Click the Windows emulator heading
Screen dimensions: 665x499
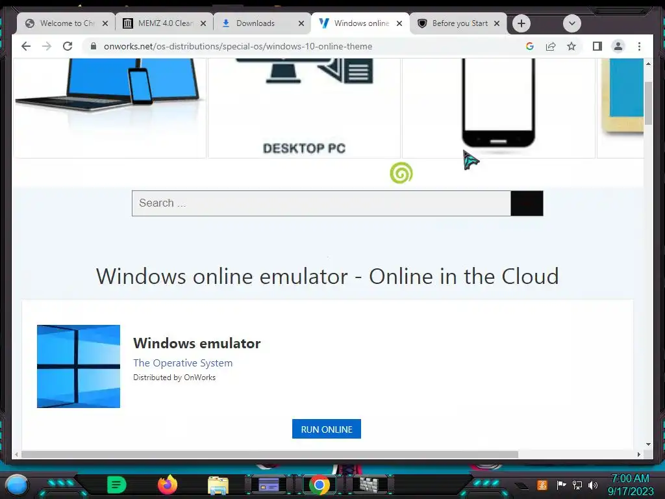[x=197, y=343]
